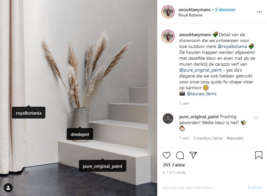The height and width of the screenshot is (196, 267).
Task: Click the pure_original_paint commenter avatar
Action: point(168,119)
